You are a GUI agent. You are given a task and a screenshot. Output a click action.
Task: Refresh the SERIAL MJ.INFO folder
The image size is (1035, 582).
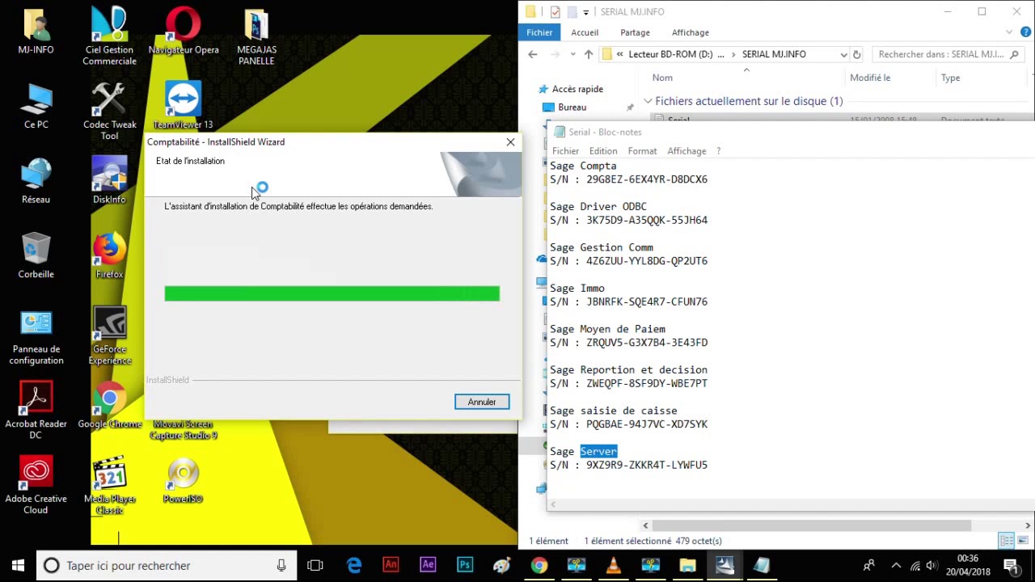(x=857, y=54)
